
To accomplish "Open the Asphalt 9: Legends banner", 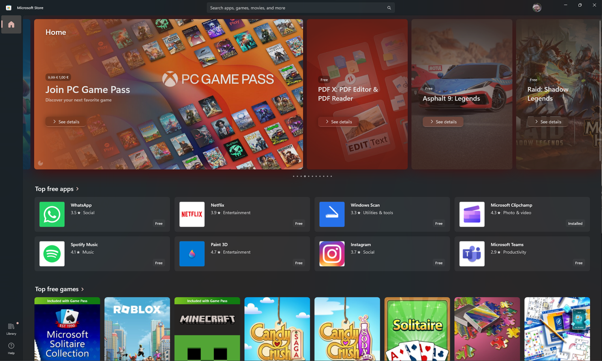I will pyautogui.click(x=462, y=94).
